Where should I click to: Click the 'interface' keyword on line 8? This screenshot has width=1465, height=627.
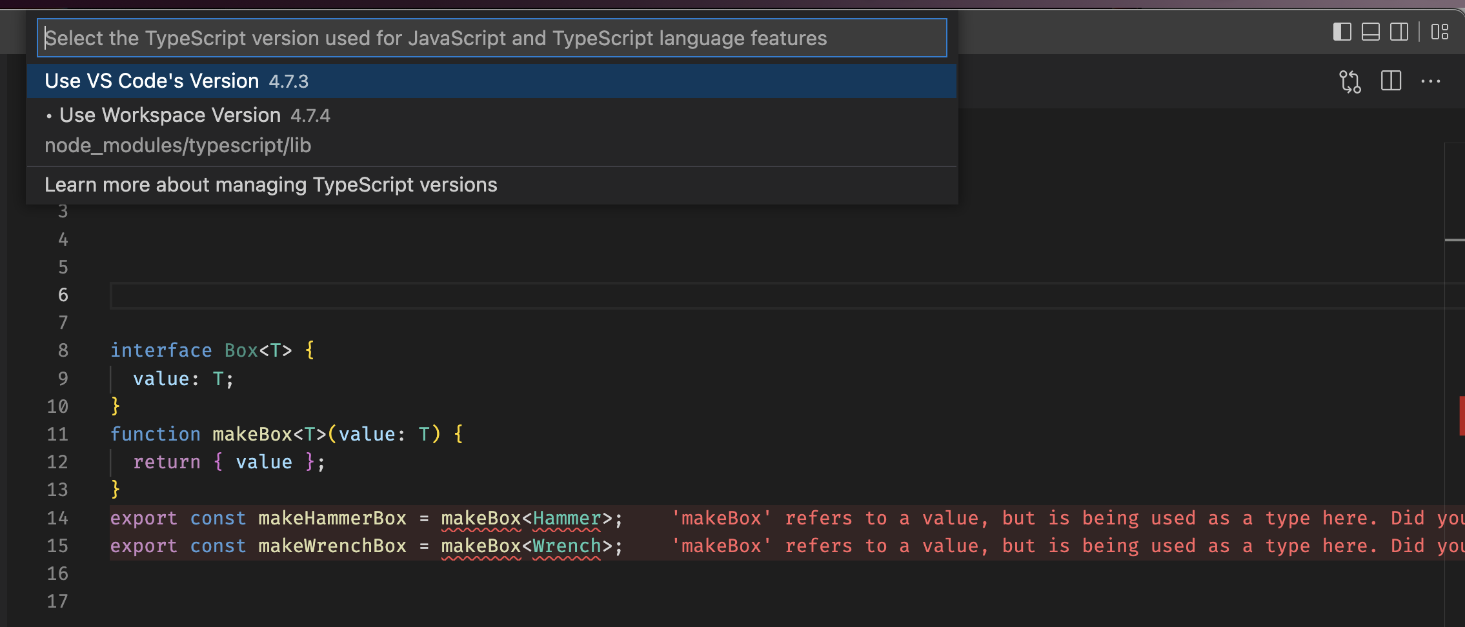coord(161,350)
